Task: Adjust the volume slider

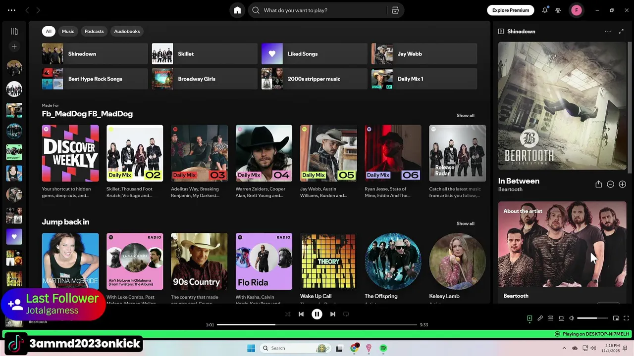Action: (592, 318)
